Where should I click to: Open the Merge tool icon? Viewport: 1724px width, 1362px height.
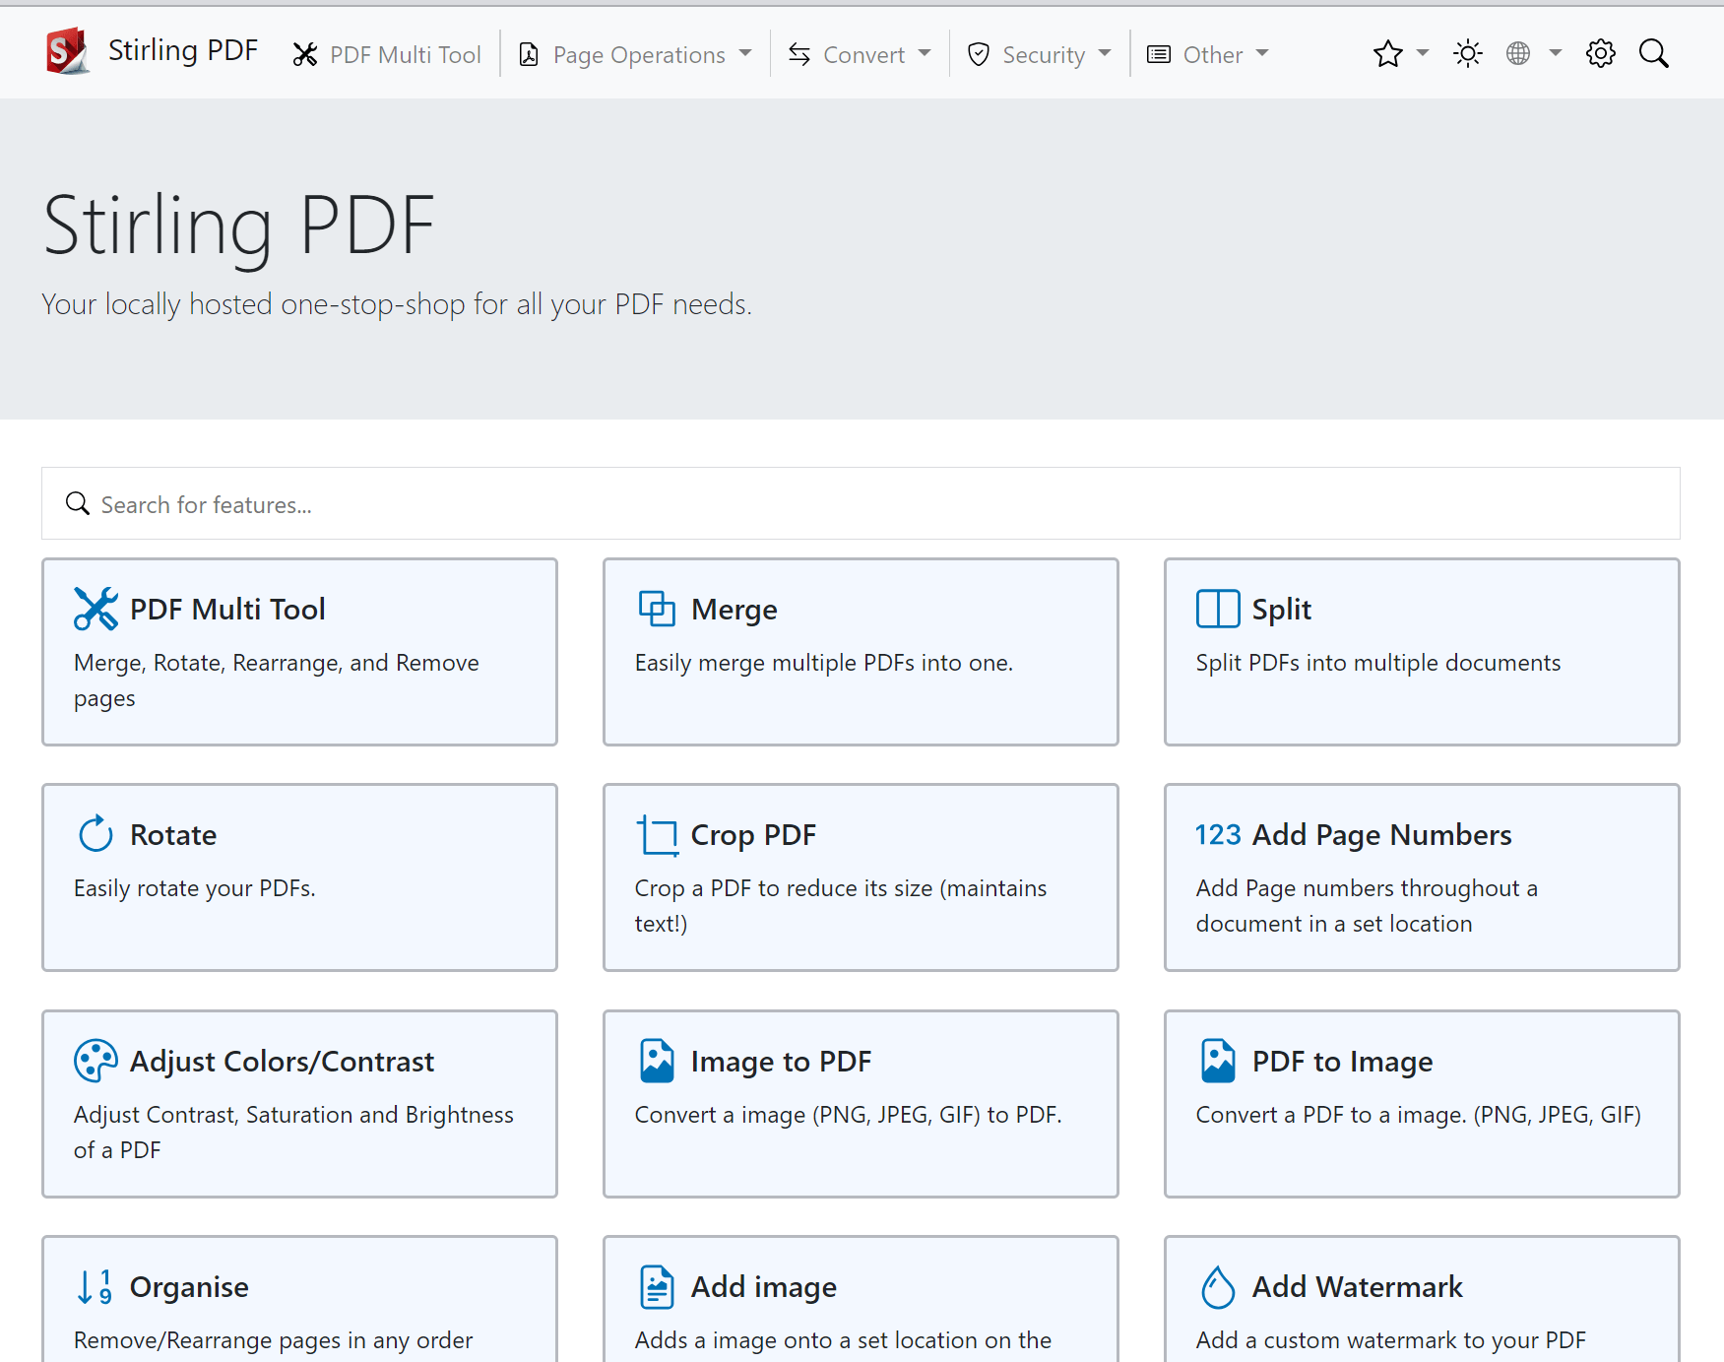(657, 609)
